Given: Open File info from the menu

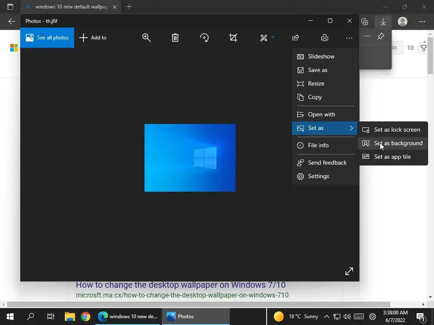Looking at the screenshot, I should pos(325,145).
